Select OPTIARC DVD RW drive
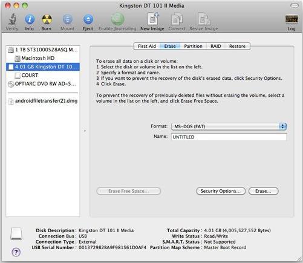The width and height of the screenshot is (303, 263). tap(43, 84)
